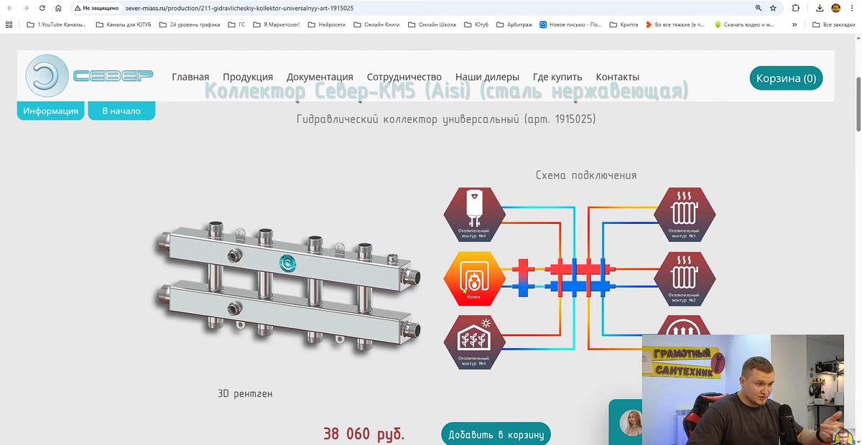The height and width of the screenshot is (445, 862).
Task: Expand hidden bookmarks double-chevron
Action: [x=794, y=24]
